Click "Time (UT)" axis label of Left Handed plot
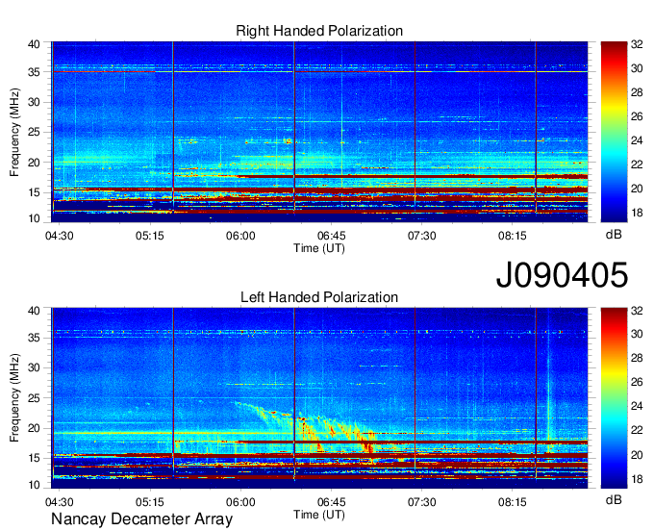Screen dimensions: 654x531 [x=319, y=515]
